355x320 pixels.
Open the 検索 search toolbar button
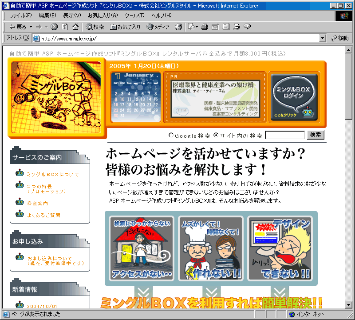point(95,27)
